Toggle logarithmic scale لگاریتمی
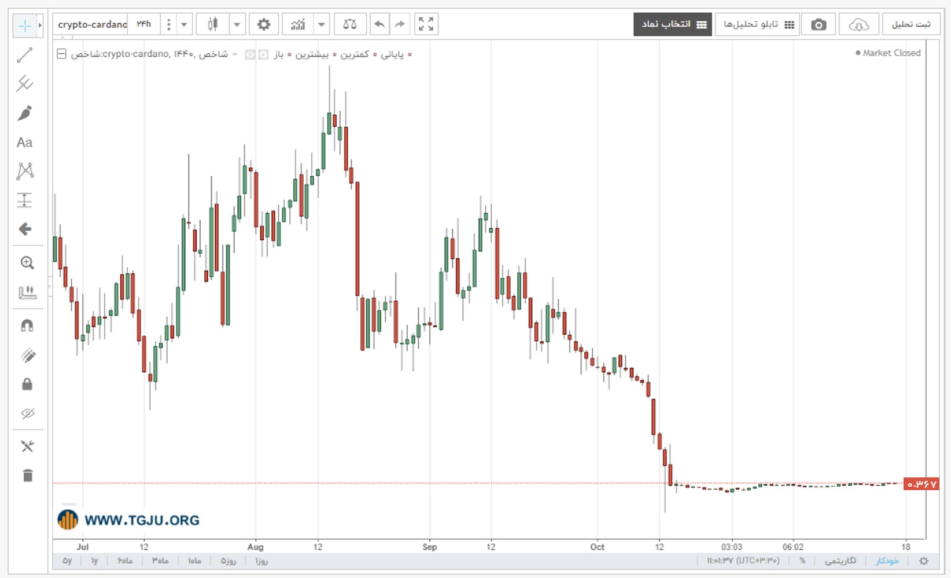Image resolution: width=951 pixels, height=578 pixels. [x=841, y=561]
